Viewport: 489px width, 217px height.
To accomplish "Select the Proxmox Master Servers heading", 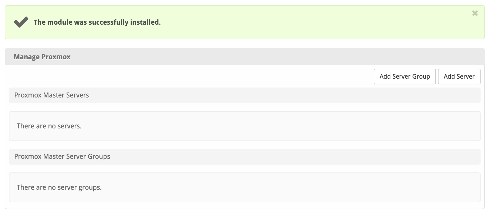I will tap(52, 95).
